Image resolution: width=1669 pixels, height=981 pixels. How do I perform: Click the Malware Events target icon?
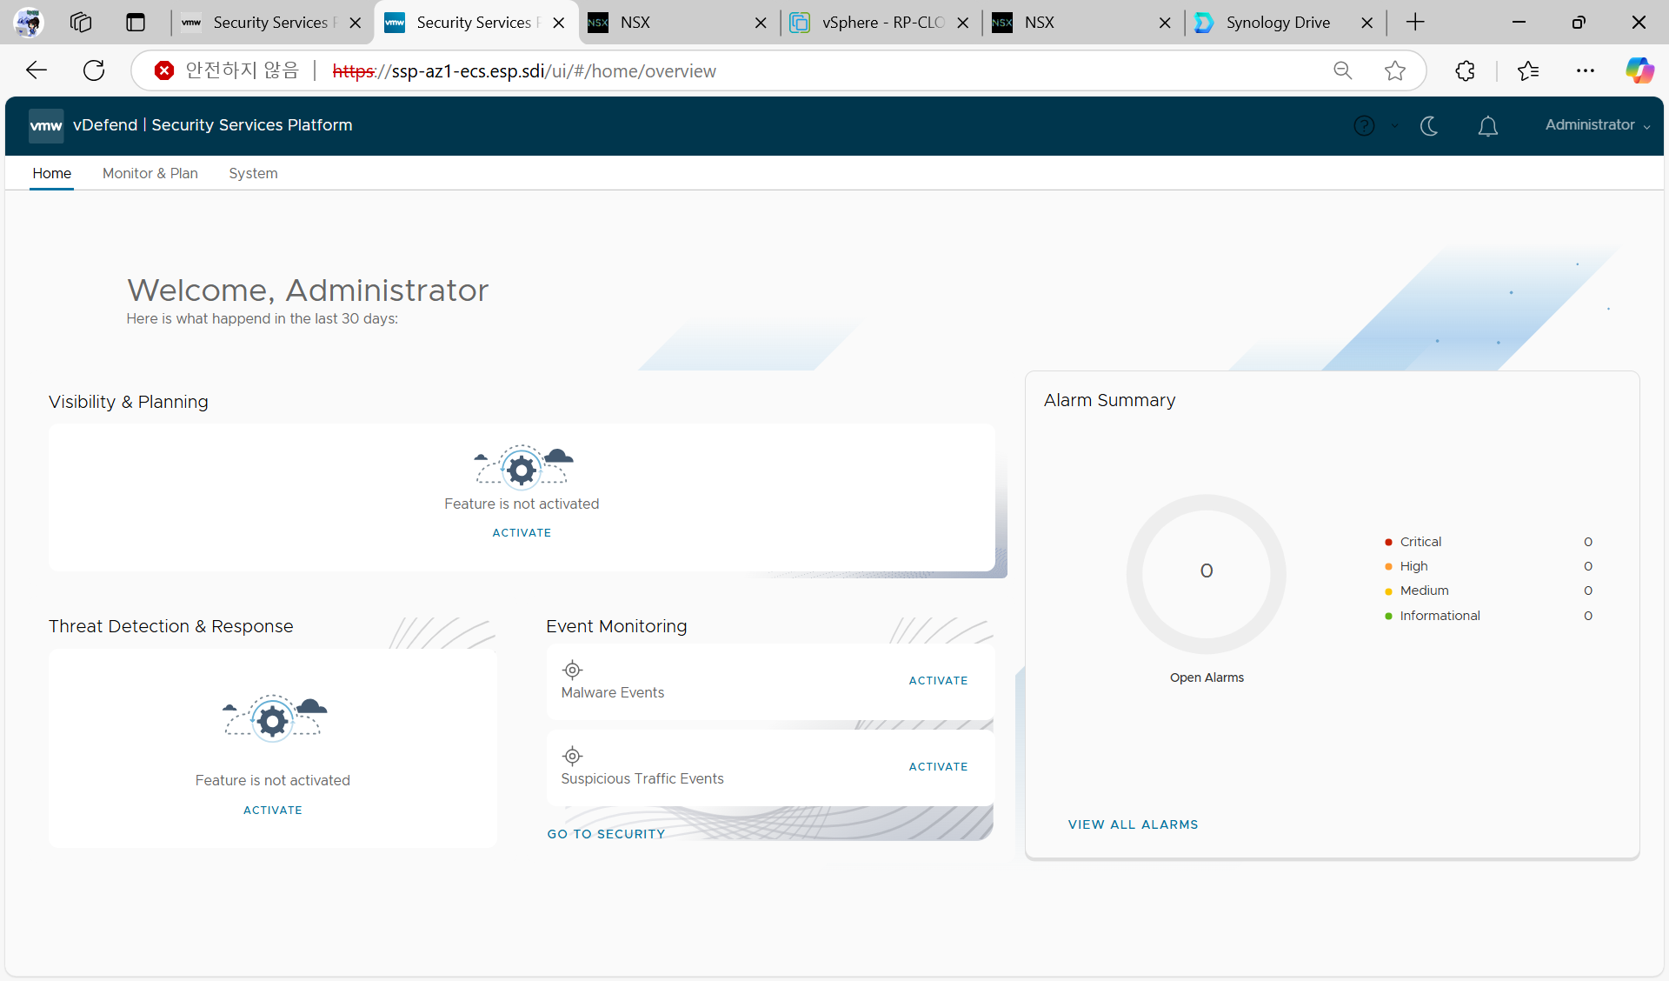[x=572, y=670]
